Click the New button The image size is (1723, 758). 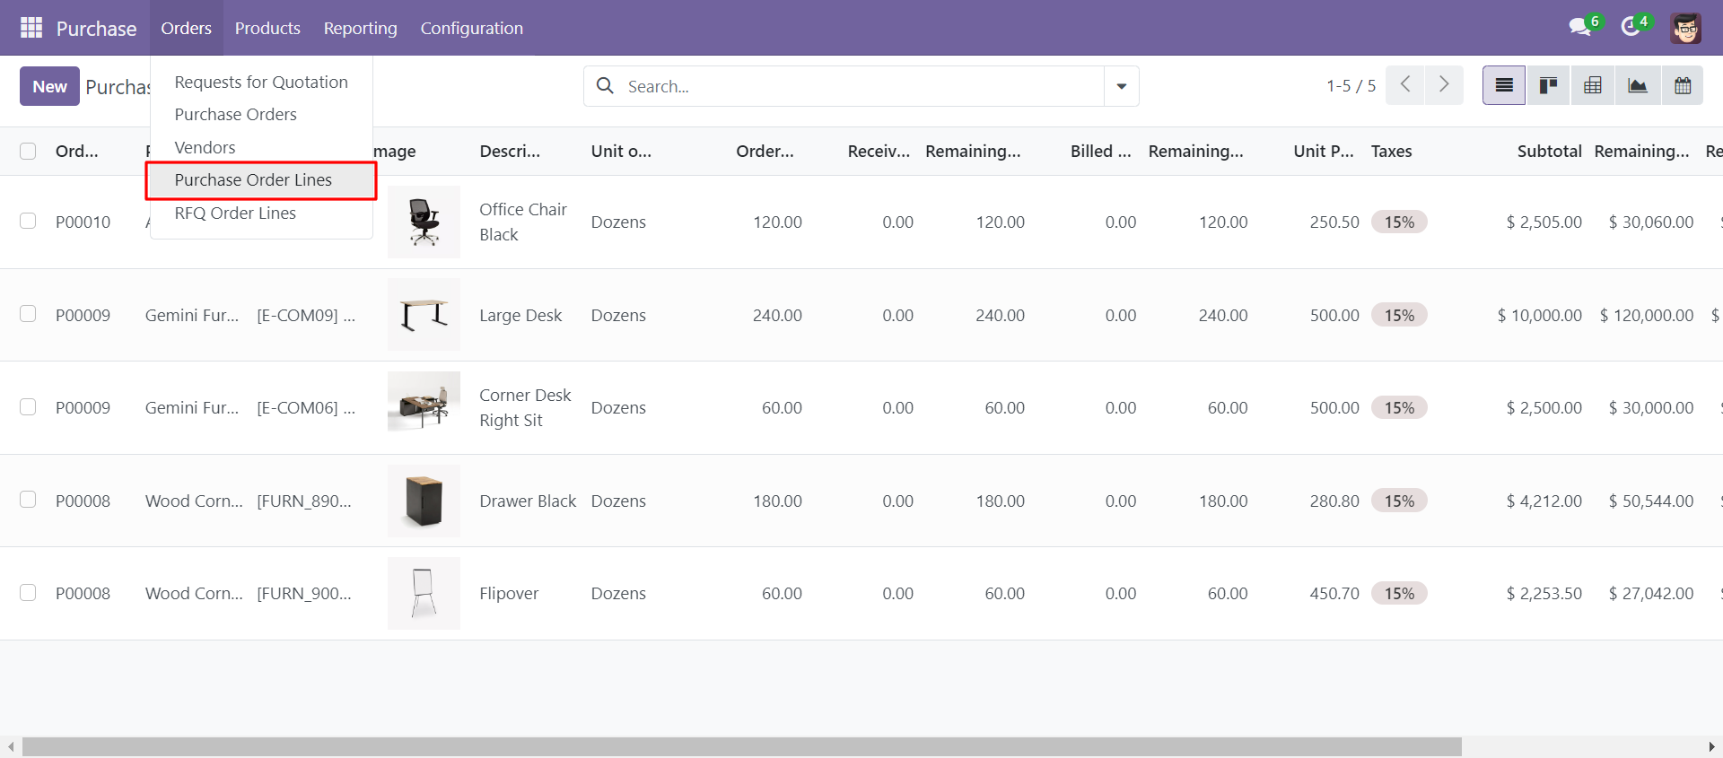49,86
